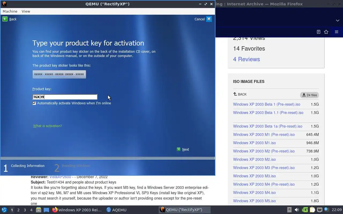Viewport: 343px width, 214px height.
Task: Click the 22:09 clock in taskbar
Action: (x=337, y=210)
